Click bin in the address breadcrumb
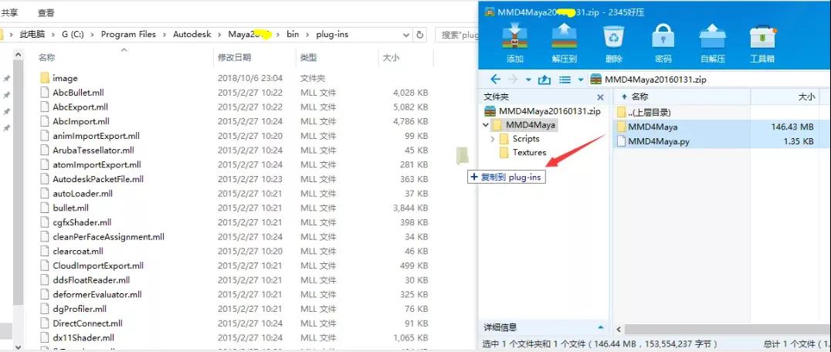Viewport: 831px width, 352px height. [x=293, y=35]
